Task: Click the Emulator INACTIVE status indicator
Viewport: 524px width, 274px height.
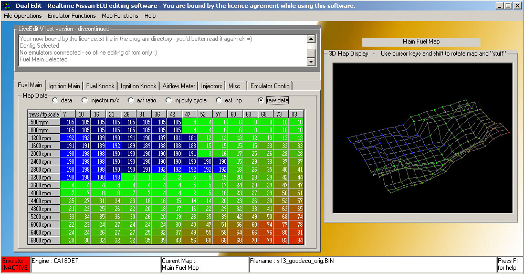Action: tap(15, 265)
